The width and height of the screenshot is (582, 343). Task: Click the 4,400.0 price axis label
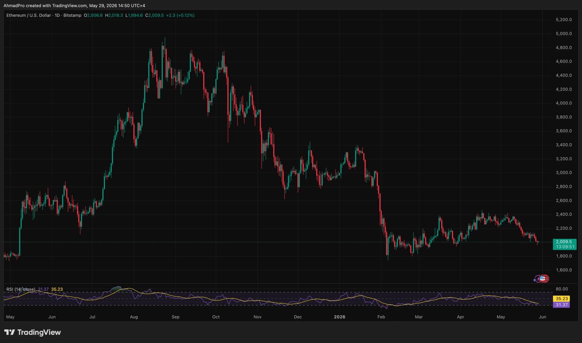[x=563, y=76]
